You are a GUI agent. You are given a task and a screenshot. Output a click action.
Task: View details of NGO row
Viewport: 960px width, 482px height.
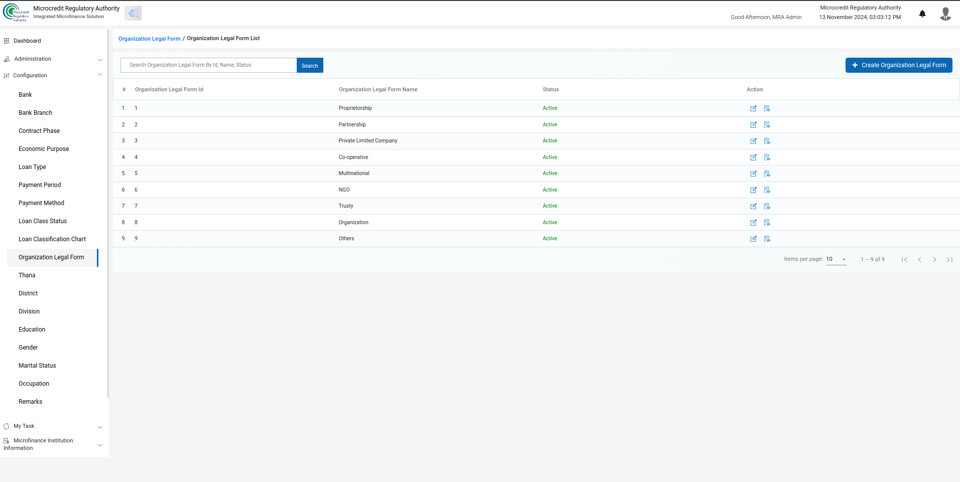tap(767, 190)
